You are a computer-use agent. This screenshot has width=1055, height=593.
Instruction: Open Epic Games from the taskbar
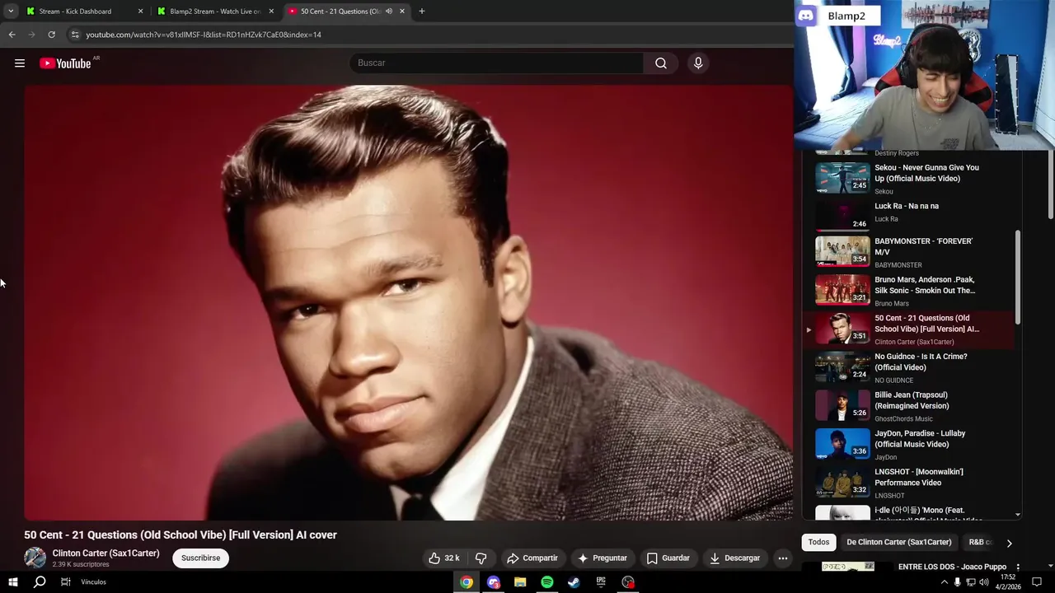601,582
